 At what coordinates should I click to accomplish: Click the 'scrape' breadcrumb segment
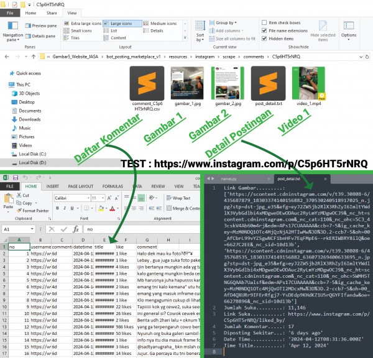229,57
